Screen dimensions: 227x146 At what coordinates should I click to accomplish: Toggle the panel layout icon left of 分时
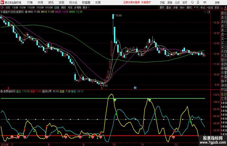point(2,7)
